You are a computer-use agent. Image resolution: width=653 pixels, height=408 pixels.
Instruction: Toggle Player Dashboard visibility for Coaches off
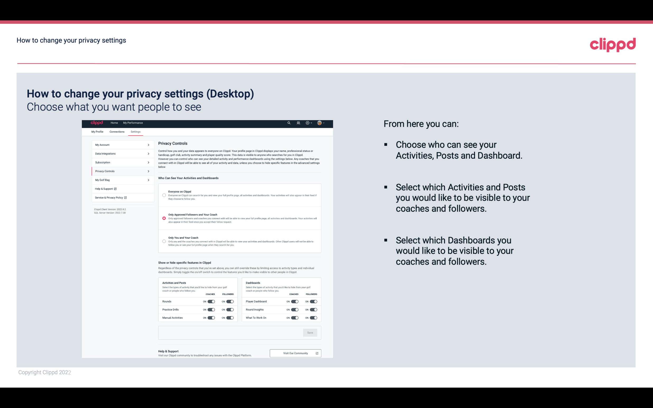pos(295,301)
